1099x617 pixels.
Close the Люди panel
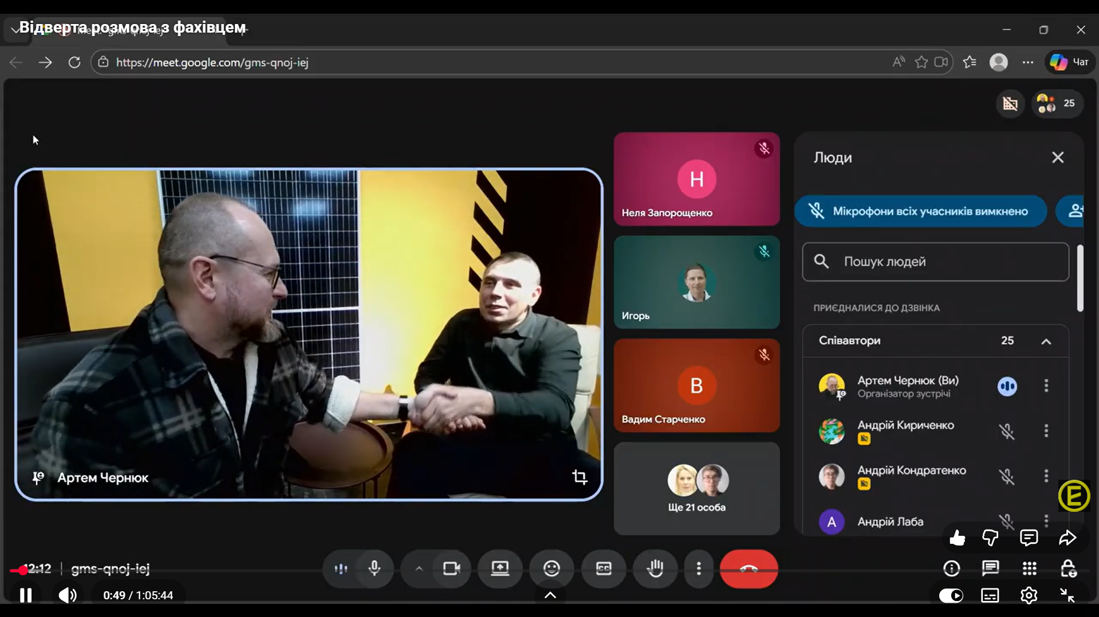pos(1058,157)
